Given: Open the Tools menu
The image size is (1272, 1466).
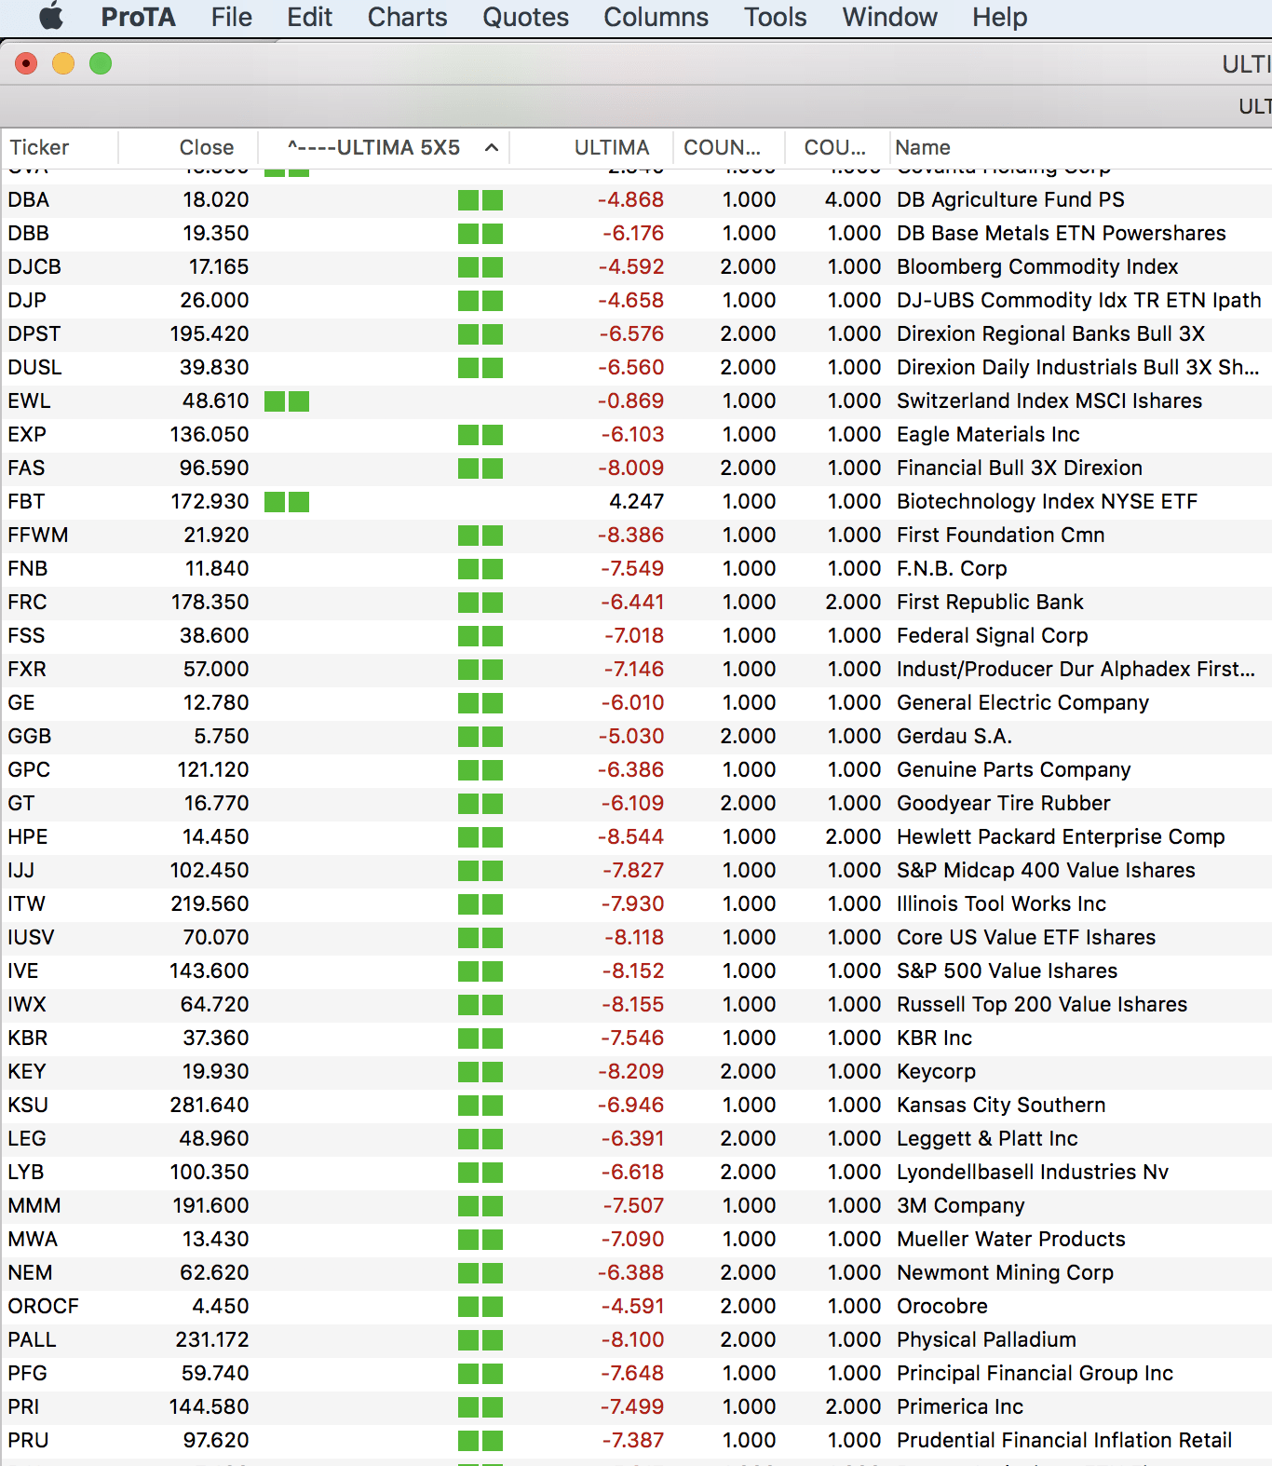Looking at the screenshot, I should (x=775, y=17).
